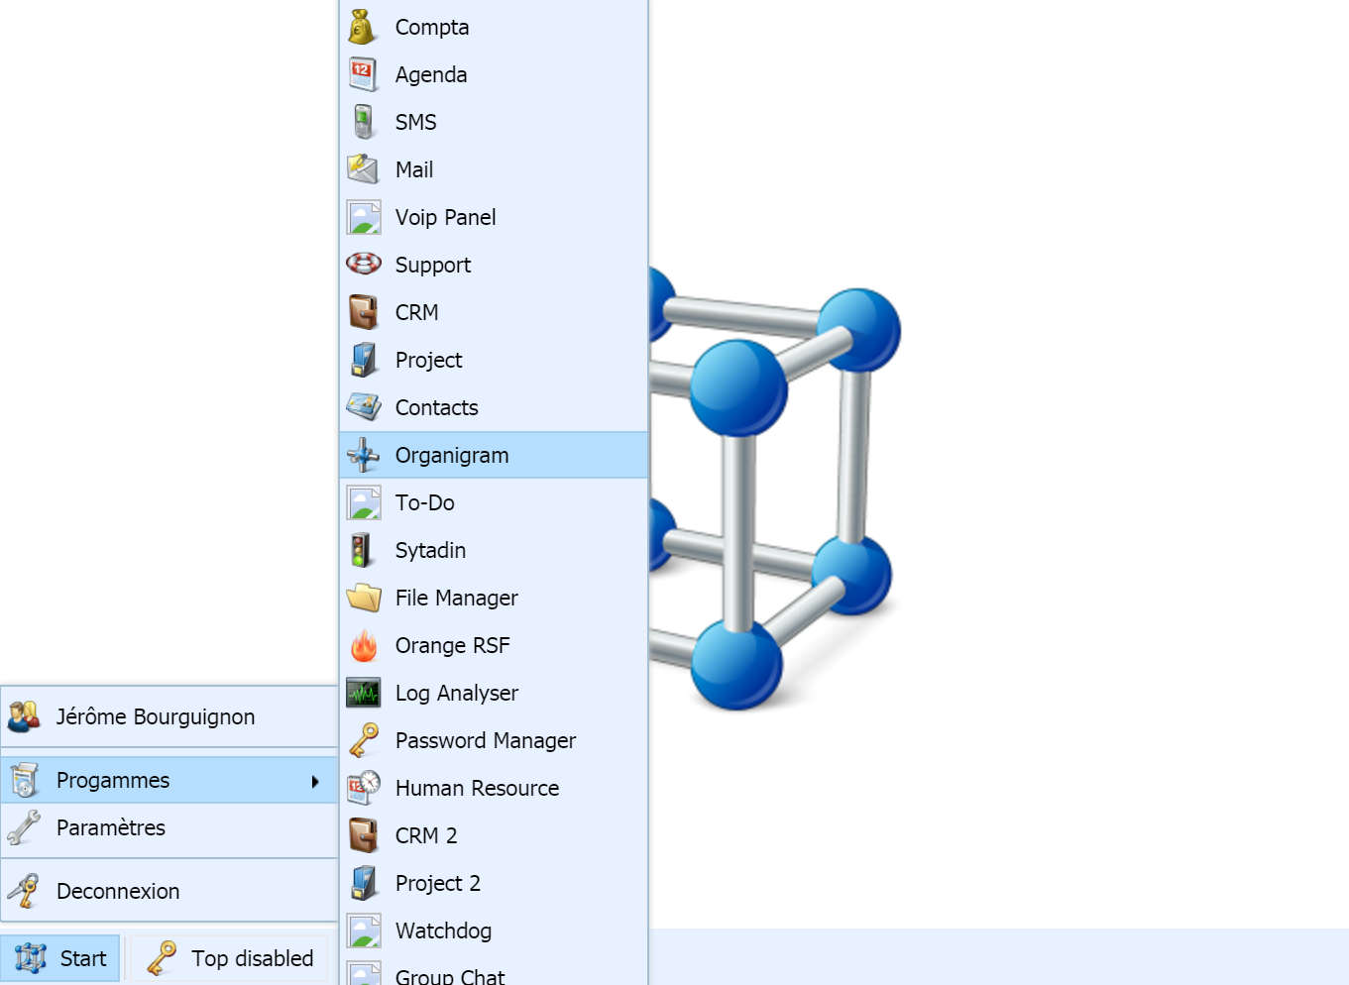Open Mail from the program list
Screen dimensions: 1349x985
click(x=414, y=169)
